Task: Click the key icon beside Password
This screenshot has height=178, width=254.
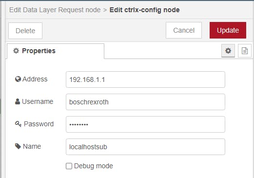Action: pyautogui.click(x=18, y=124)
